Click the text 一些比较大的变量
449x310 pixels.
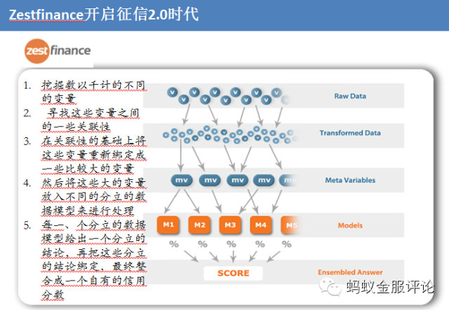[88, 169]
